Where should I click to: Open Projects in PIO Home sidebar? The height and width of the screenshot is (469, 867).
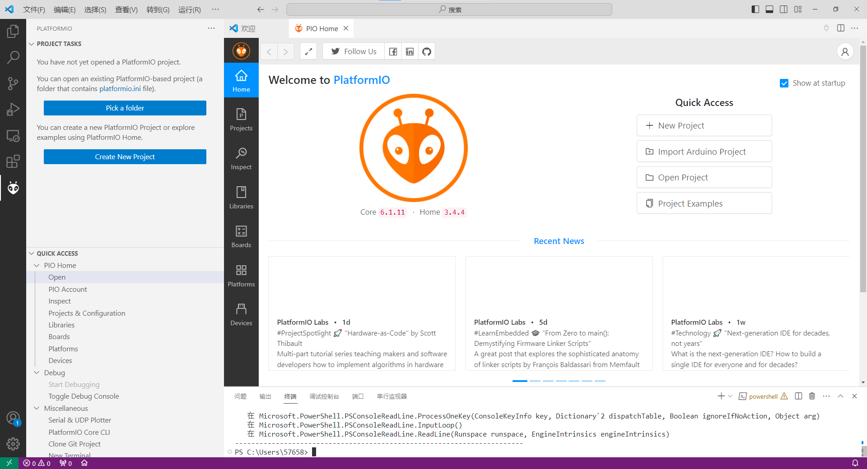[241, 120]
